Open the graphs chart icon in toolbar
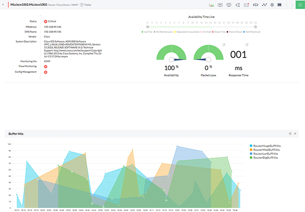Image resolution: width=305 pixels, height=212 pixels. tap(211, 5)
